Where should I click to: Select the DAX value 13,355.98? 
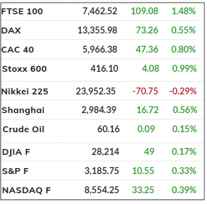pyautogui.click(x=97, y=30)
